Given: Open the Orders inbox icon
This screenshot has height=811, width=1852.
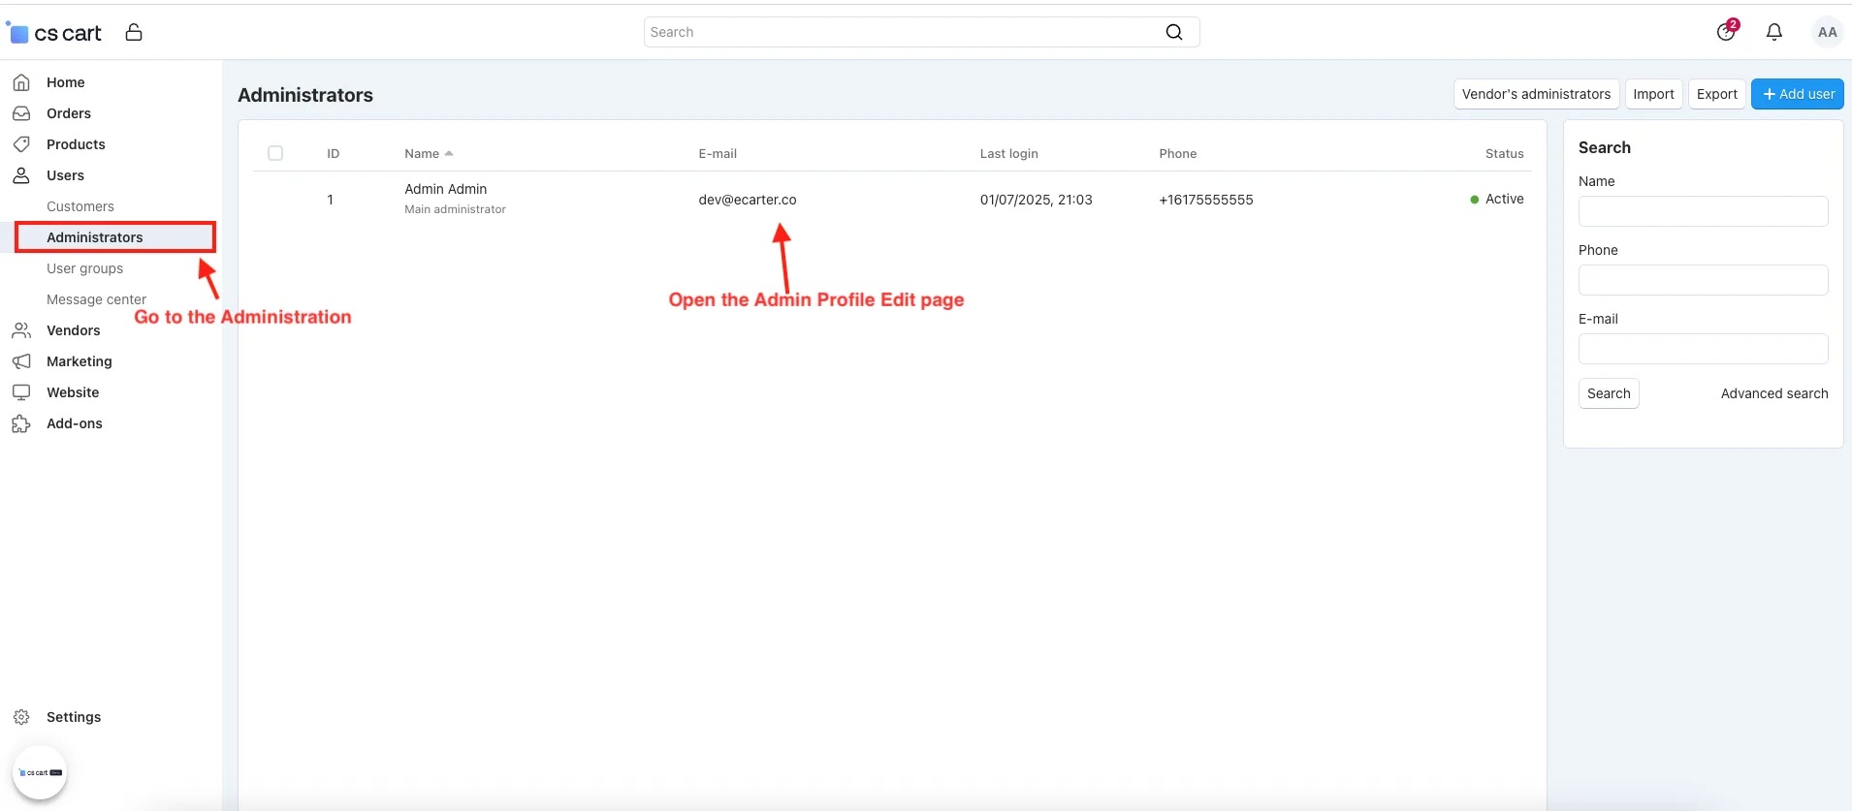Looking at the screenshot, I should tap(21, 113).
